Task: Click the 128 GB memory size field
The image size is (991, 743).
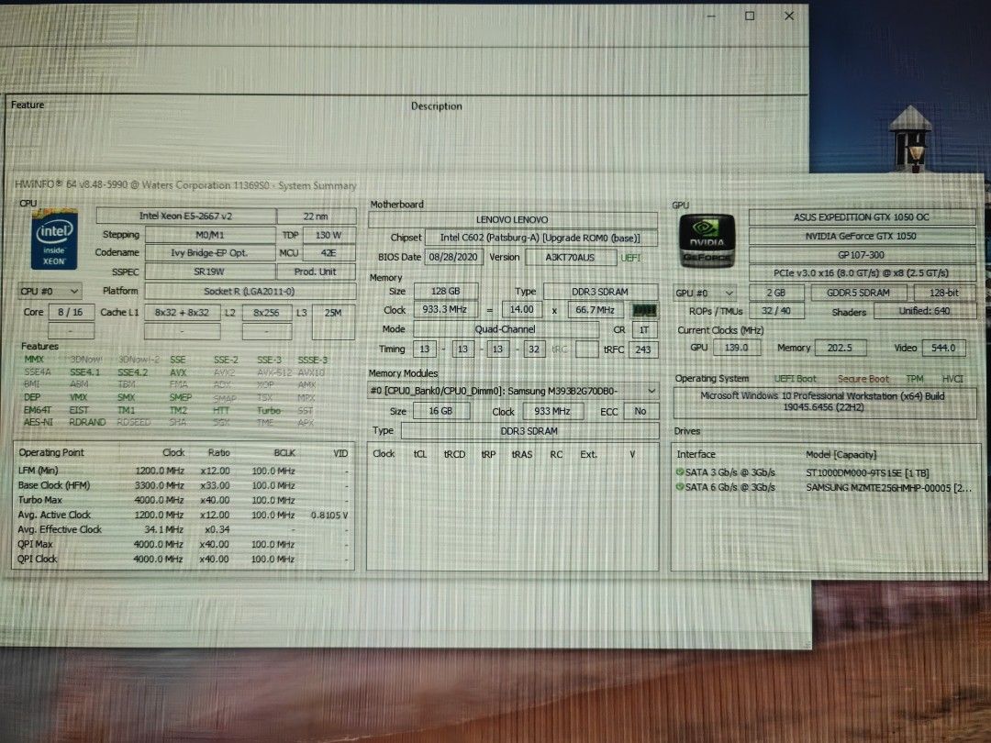Action: (446, 292)
